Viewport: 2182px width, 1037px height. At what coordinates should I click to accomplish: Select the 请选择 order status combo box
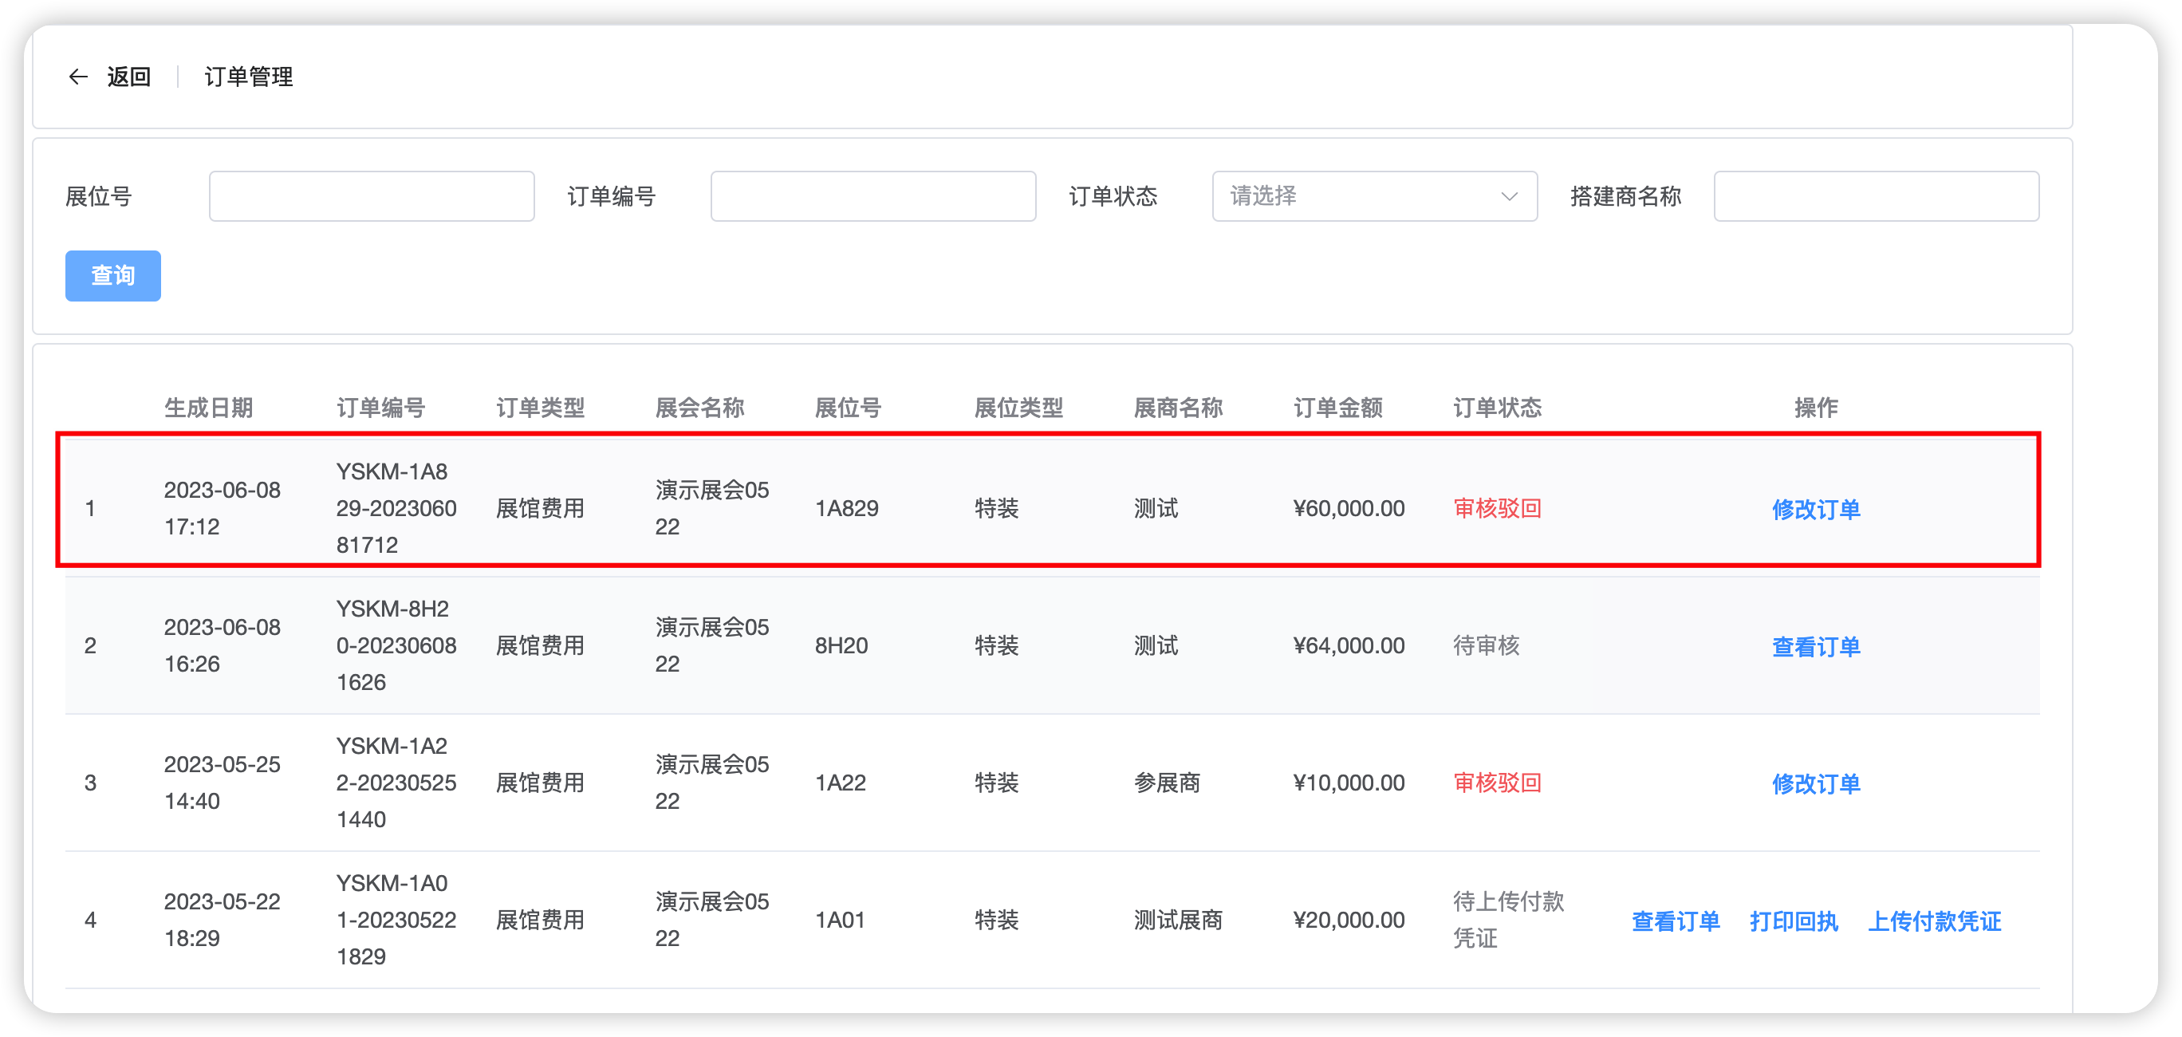point(1375,196)
